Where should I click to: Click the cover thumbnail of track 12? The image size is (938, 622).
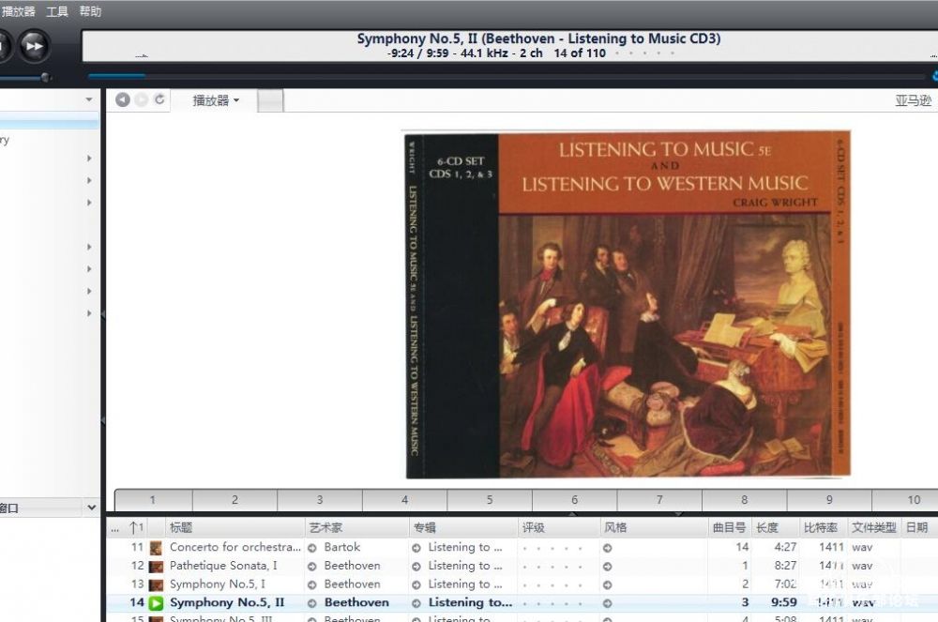click(156, 567)
